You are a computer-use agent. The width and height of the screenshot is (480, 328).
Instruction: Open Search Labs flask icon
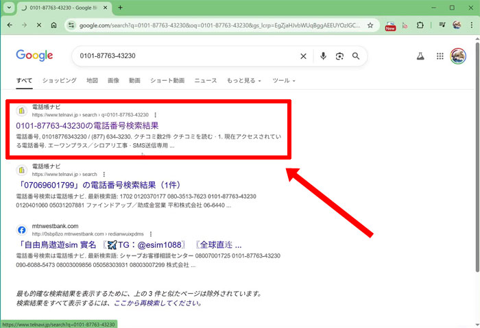(420, 56)
